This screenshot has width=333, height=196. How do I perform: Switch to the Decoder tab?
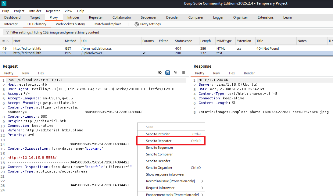click(172, 17)
